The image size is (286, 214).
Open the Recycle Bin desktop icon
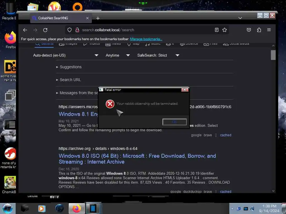click(9, 11)
